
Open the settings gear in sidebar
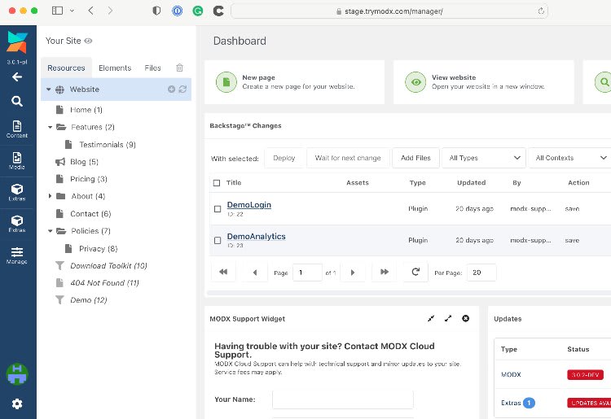click(17, 404)
